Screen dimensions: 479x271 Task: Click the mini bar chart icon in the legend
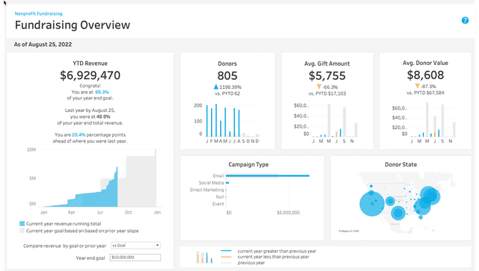[204, 257]
